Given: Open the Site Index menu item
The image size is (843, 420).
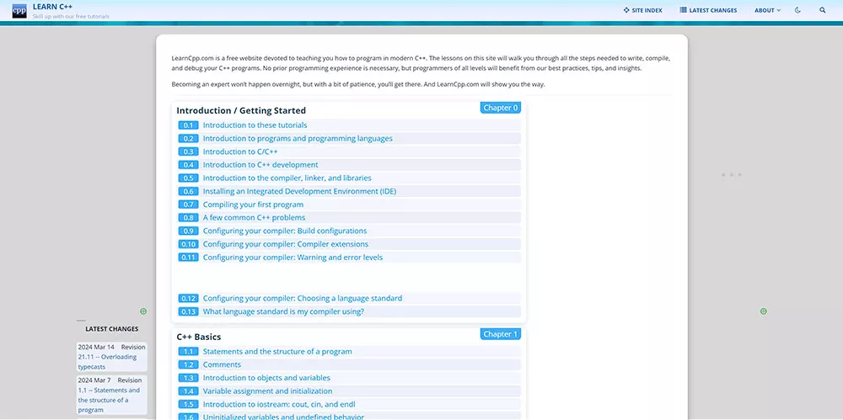Looking at the screenshot, I should (x=643, y=10).
